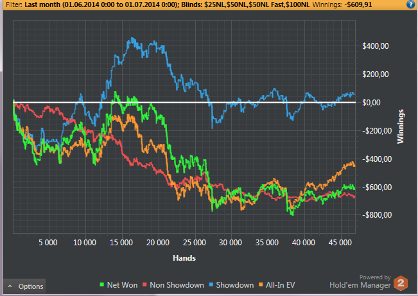Click the $400,00 axis label
Screen dimensions: 418x296
[x=376, y=46]
